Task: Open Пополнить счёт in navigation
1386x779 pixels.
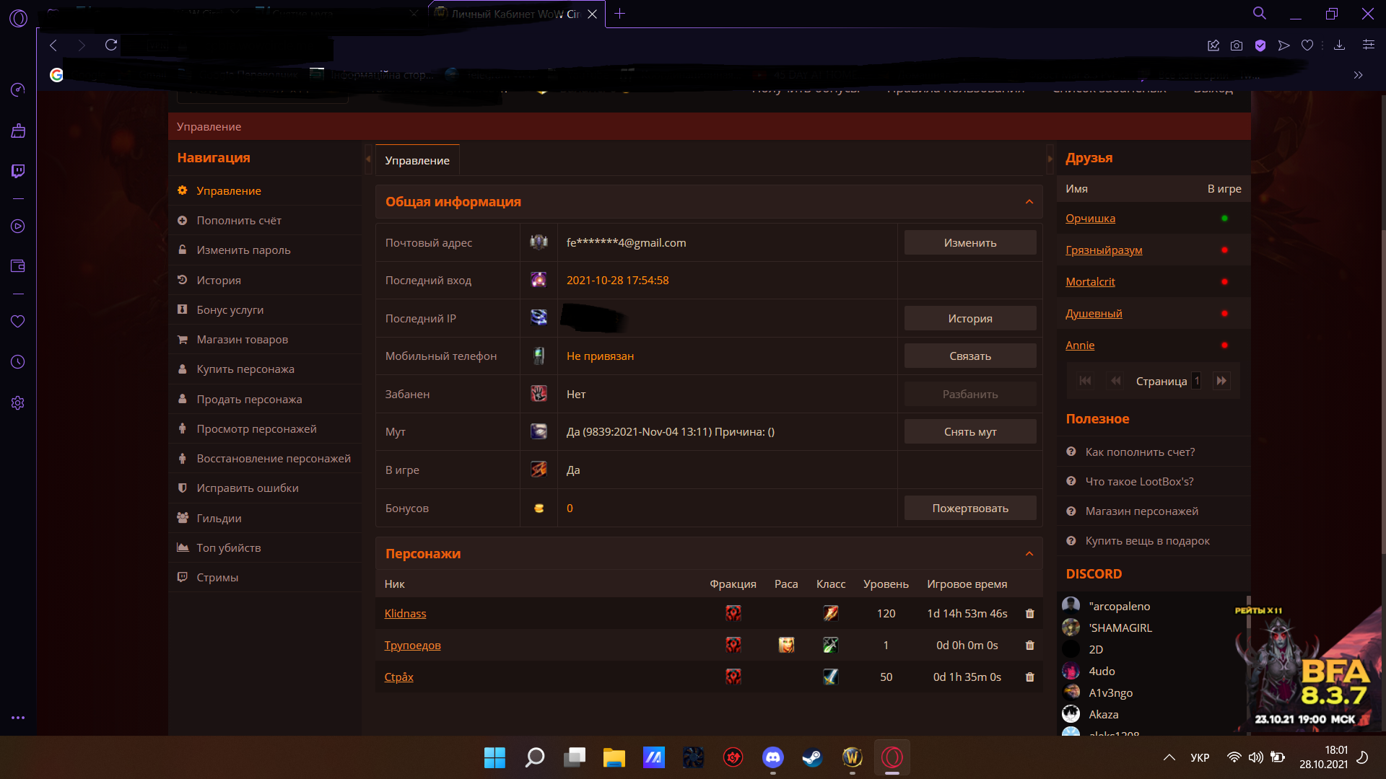Action: pos(239,221)
